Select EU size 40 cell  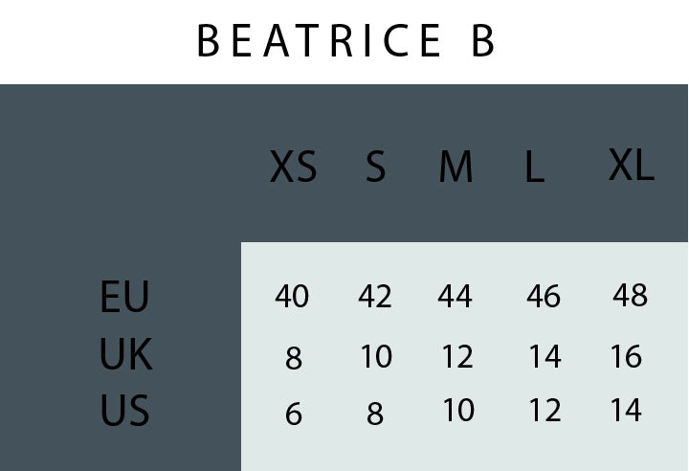pyautogui.click(x=292, y=297)
